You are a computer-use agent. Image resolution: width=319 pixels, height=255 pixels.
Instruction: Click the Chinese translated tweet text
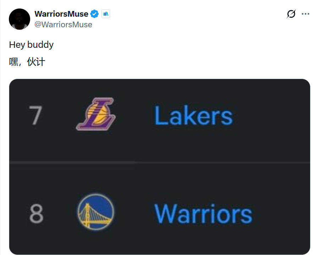point(27,62)
